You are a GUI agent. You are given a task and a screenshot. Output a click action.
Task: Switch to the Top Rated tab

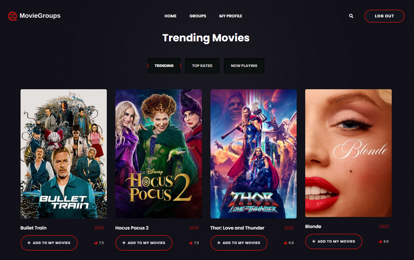pos(202,66)
